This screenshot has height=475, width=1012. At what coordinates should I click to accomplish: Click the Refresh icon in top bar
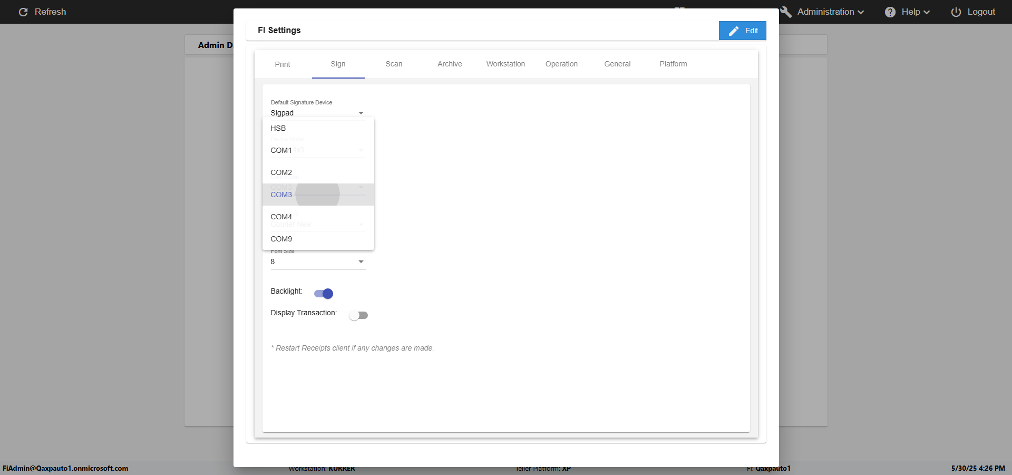(x=23, y=12)
